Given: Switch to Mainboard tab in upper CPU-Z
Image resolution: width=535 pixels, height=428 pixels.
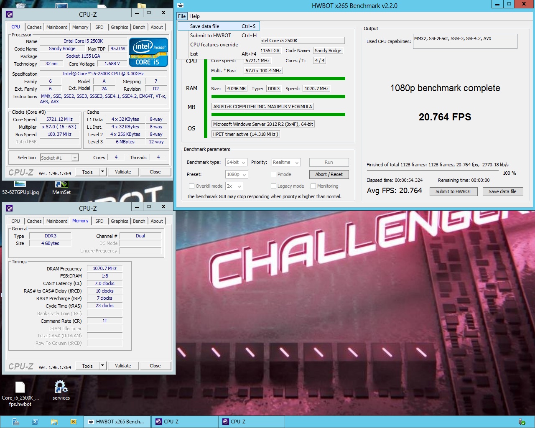Looking at the screenshot, I should coord(57,27).
